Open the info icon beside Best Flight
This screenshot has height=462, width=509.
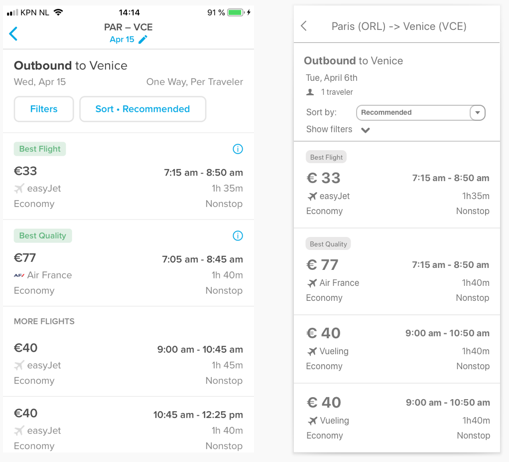click(238, 149)
